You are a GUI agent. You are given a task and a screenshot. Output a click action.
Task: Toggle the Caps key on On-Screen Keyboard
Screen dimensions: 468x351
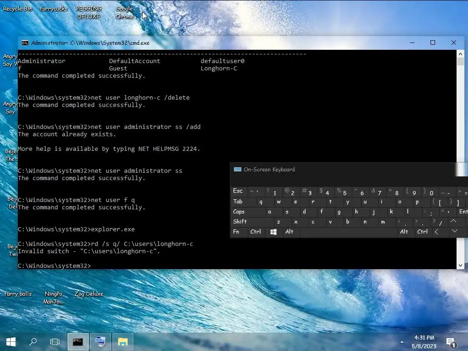point(248,212)
